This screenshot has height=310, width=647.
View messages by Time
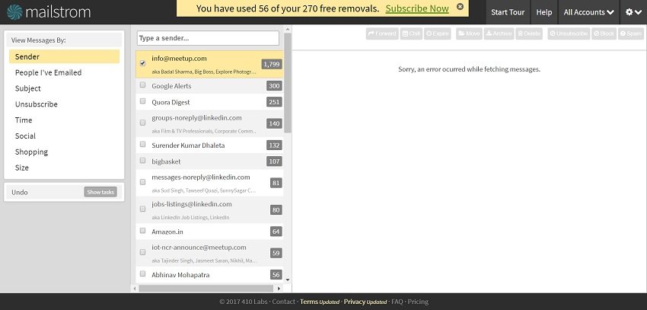(65, 120)
